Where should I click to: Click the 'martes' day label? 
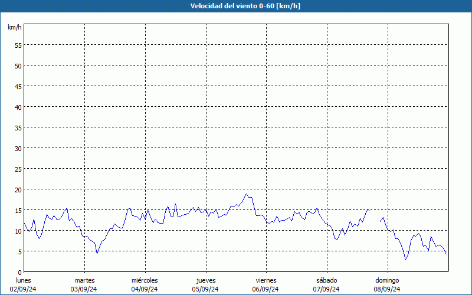(x=85, y=280)
